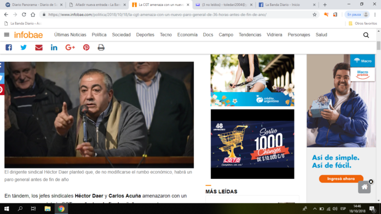Open Vidriera section
Viewport: 381px width, 214px height.
[x=274, y=34]
